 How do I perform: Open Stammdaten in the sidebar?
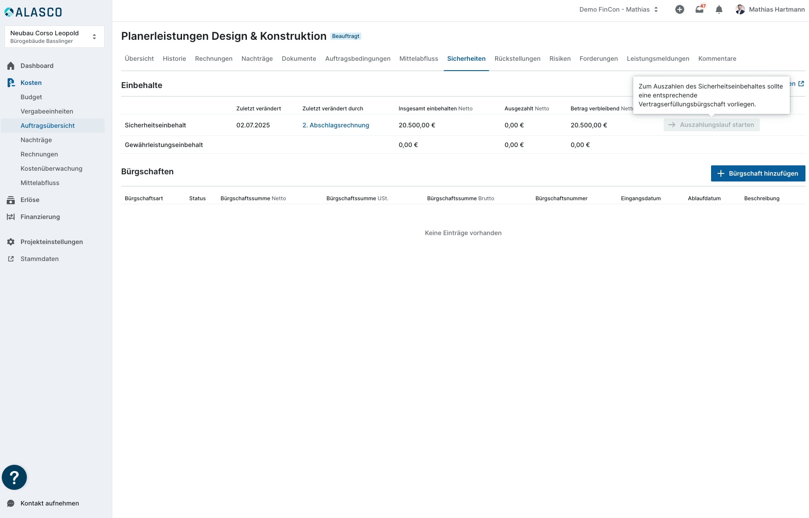[x=39, y=259]
